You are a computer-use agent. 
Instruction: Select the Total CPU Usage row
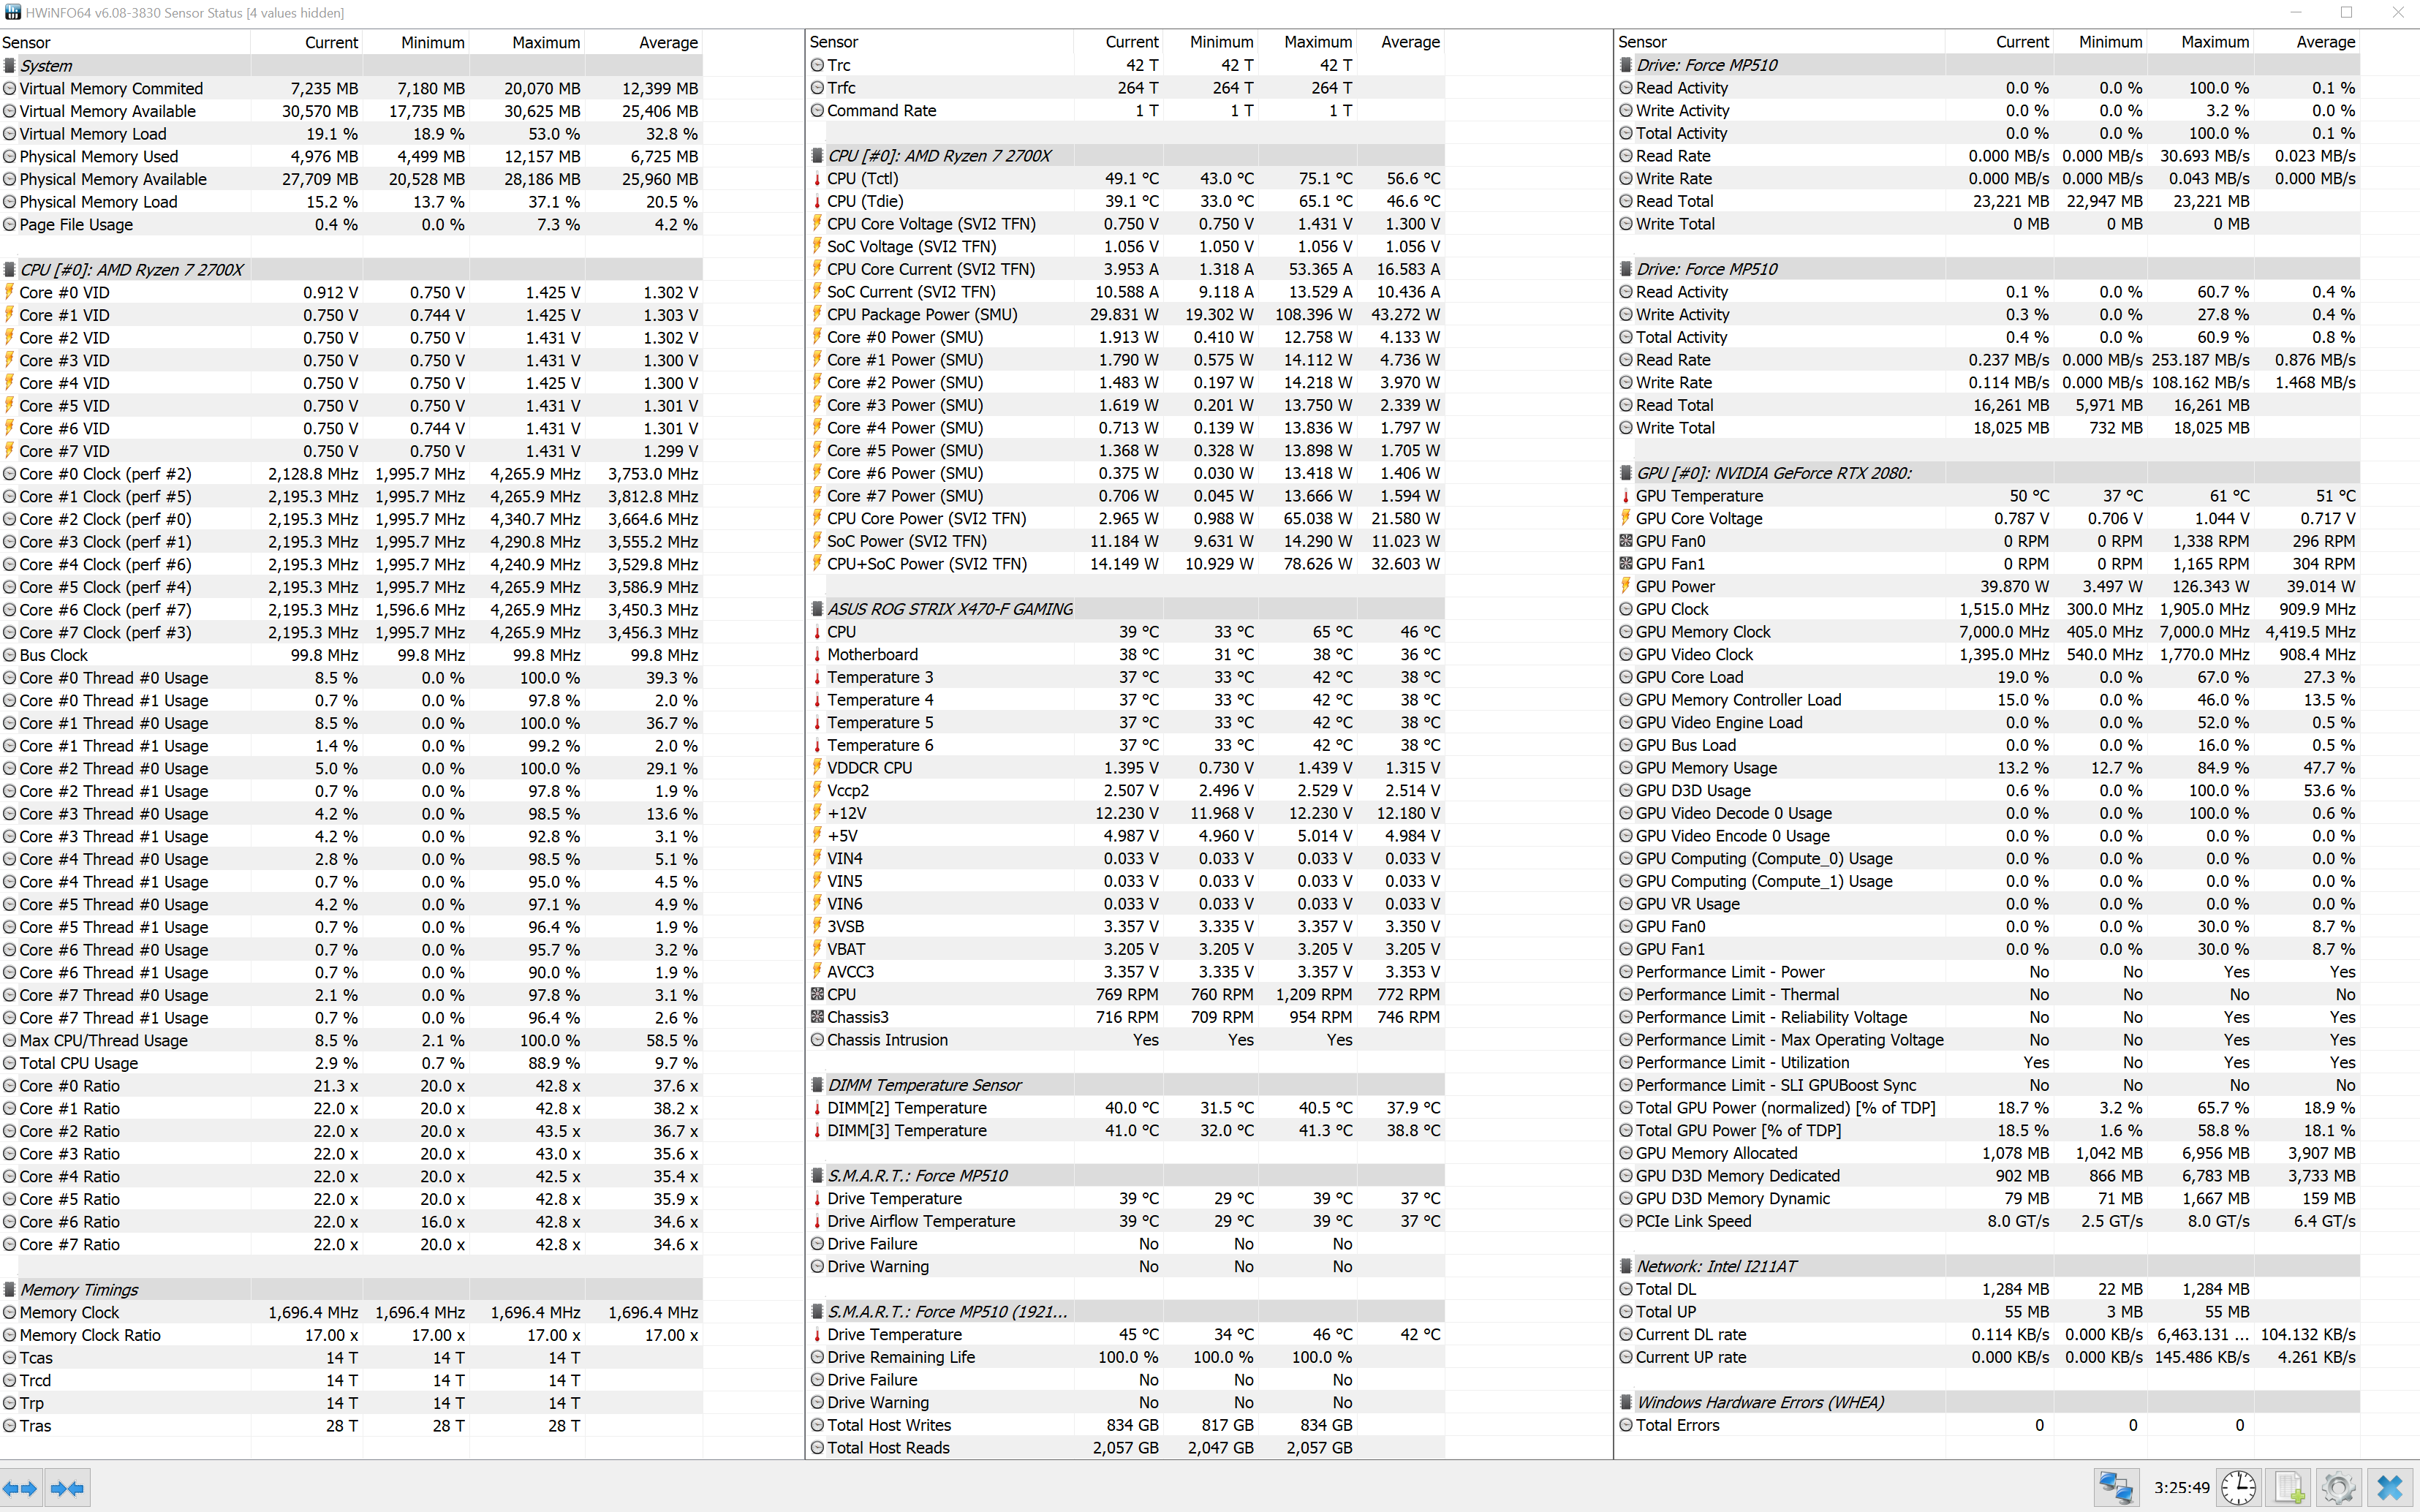pos(79,1063)
